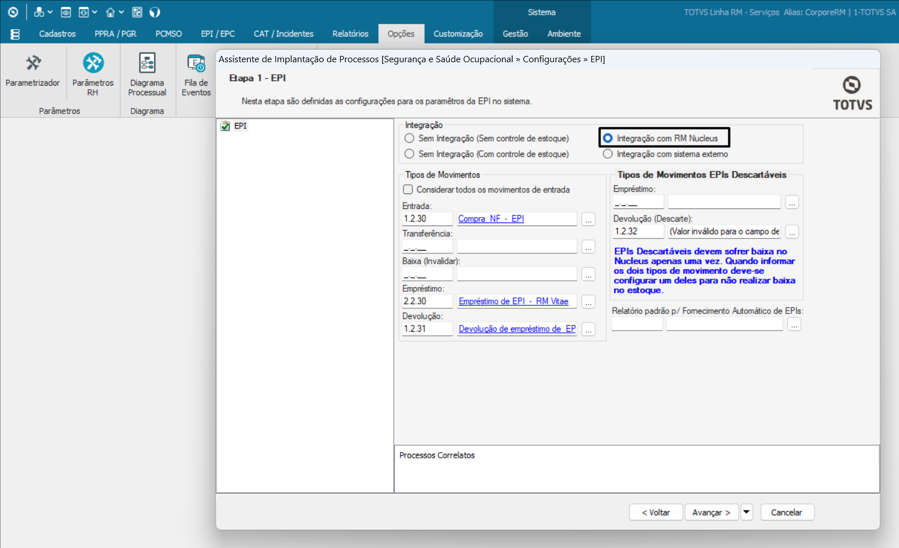Click the window refresh icon in quick toolbar
Image resolution: width=899 pixels, height=548 pixels.
(x=84, y=12)
